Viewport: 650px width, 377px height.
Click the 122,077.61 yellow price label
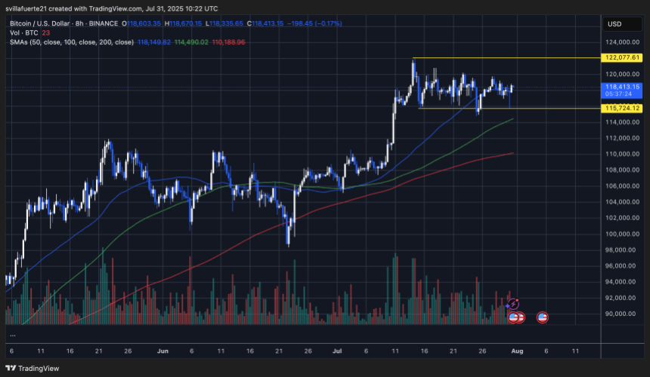[x=623, y=57]
